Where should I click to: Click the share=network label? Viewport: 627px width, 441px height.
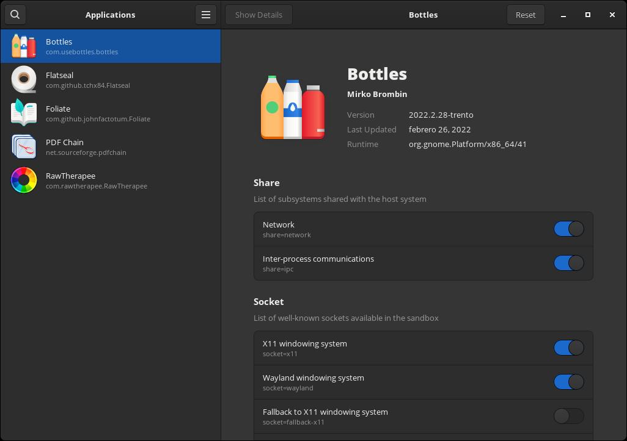click(x=287, y=235)
